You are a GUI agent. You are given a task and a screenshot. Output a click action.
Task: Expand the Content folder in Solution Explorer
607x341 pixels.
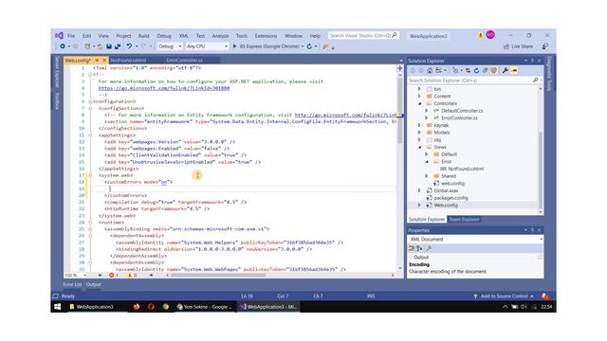click(419, 97)
